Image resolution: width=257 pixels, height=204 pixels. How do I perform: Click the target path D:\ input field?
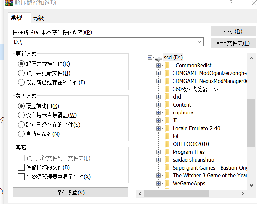pyautogui.click(x=108, y=42)
